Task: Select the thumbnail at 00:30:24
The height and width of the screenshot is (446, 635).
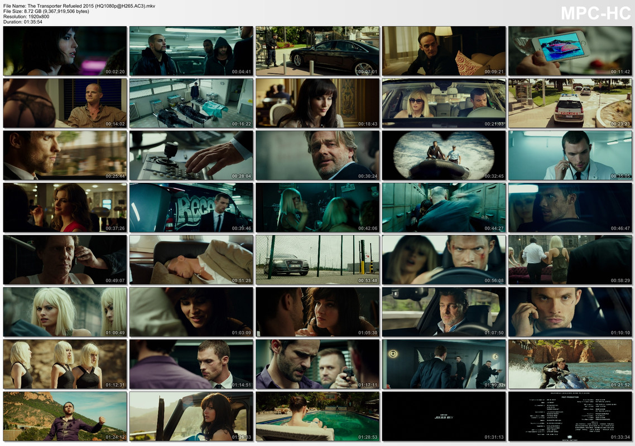Action: point(317,156)
